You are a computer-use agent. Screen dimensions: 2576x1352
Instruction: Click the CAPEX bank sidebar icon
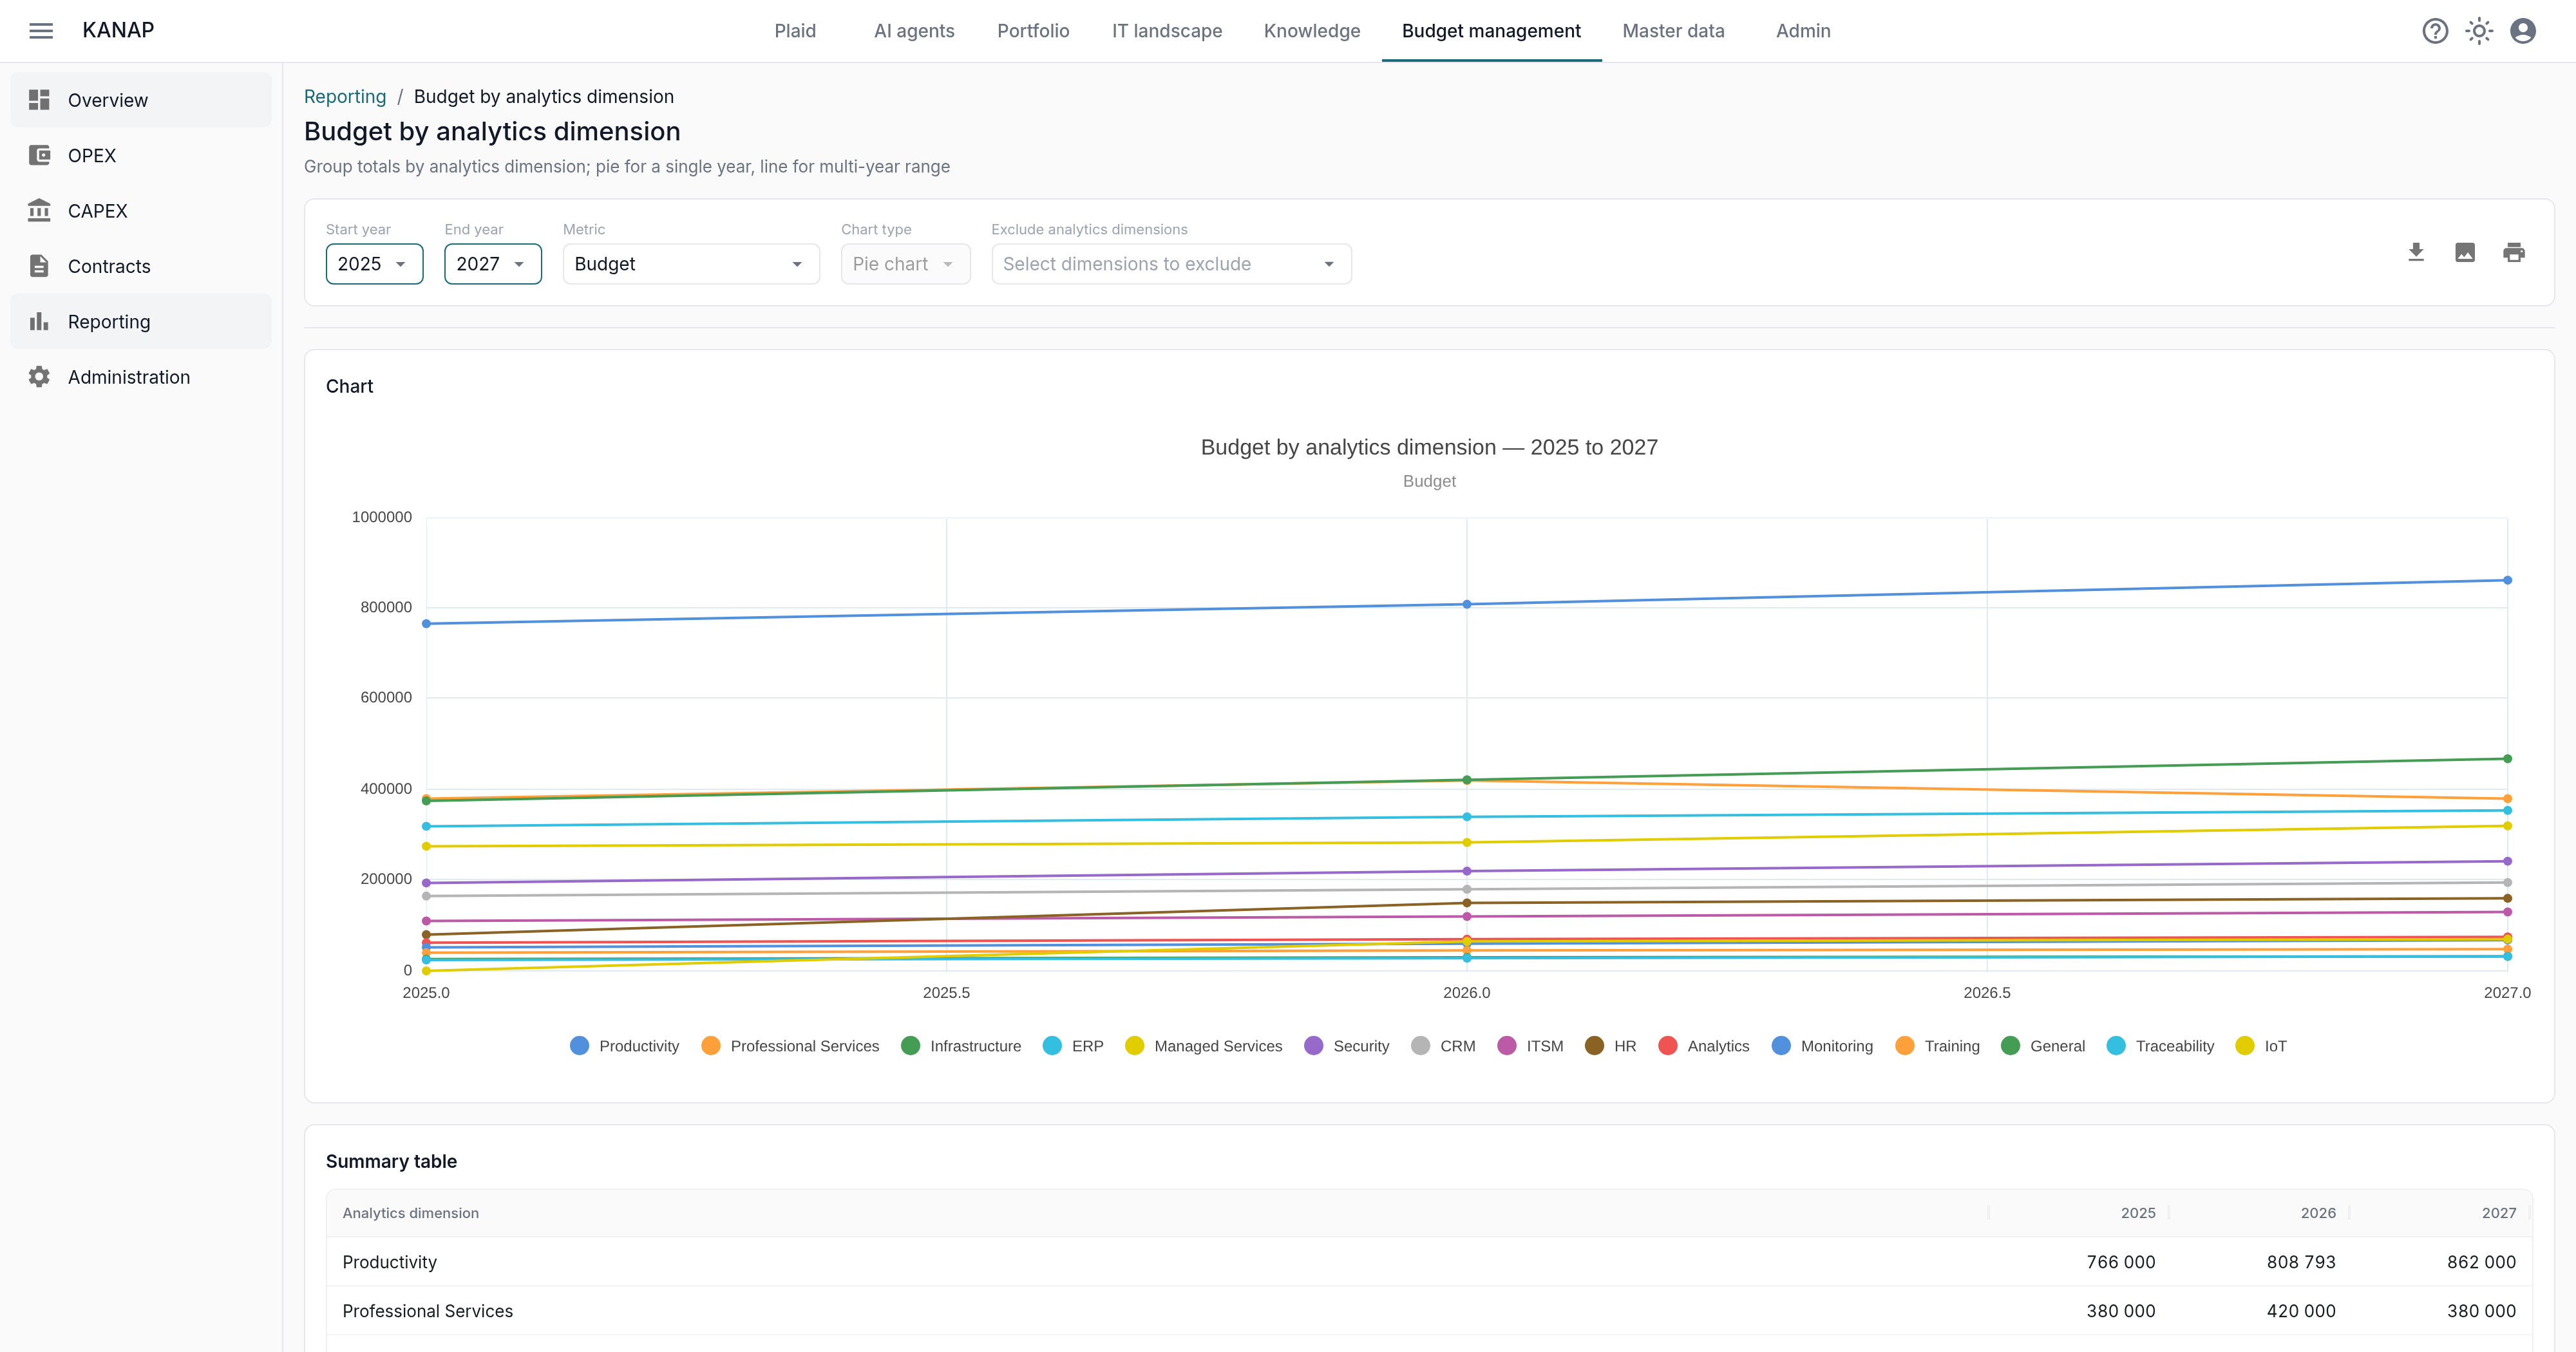coord(39,210)
